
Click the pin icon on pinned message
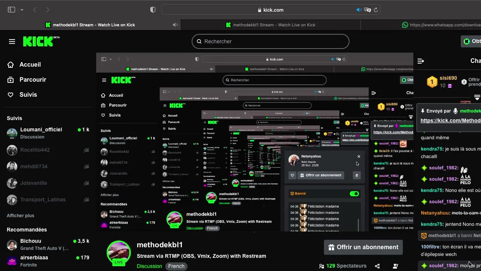point(423,111)
